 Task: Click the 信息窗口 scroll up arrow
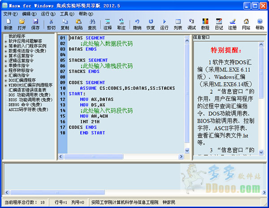coord(261,44)
